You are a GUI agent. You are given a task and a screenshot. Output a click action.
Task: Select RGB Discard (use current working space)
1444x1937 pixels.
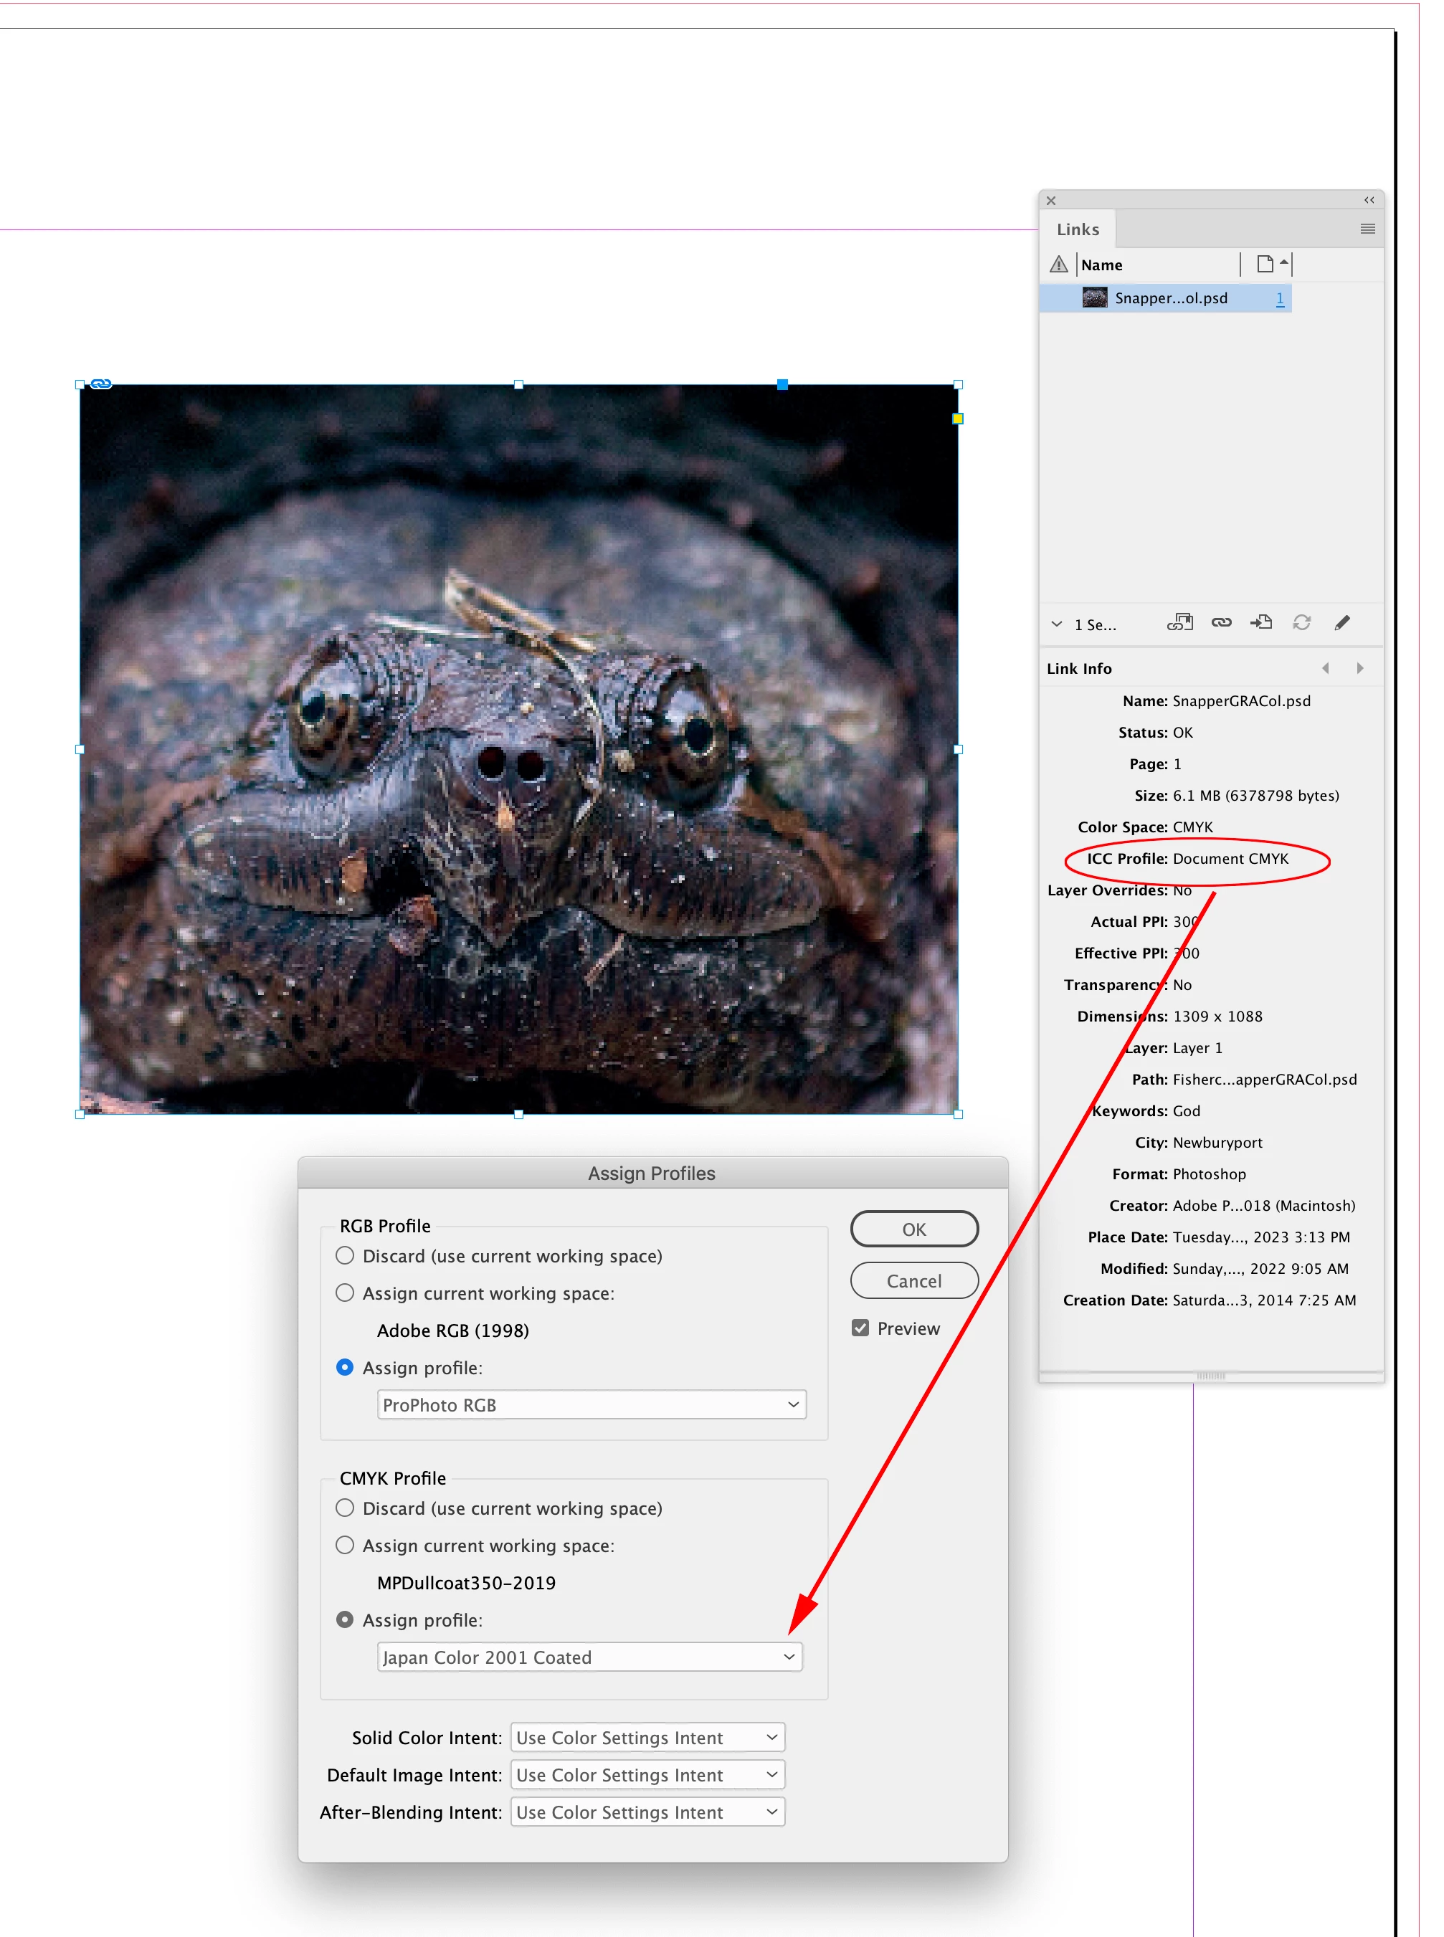346,1255
